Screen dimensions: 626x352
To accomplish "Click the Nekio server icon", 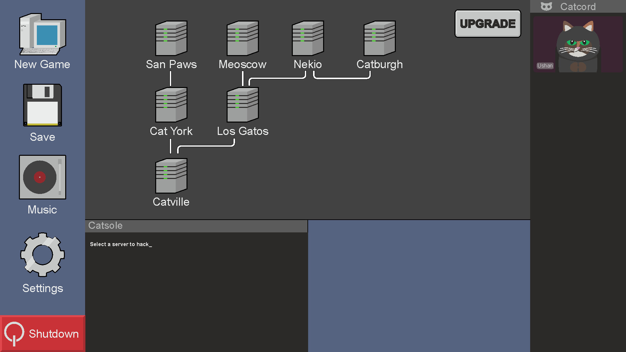I will click(x=308, y=38).
